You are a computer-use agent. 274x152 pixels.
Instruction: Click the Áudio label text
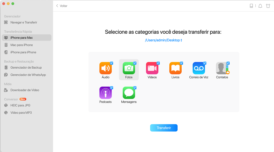pos(105,77)
